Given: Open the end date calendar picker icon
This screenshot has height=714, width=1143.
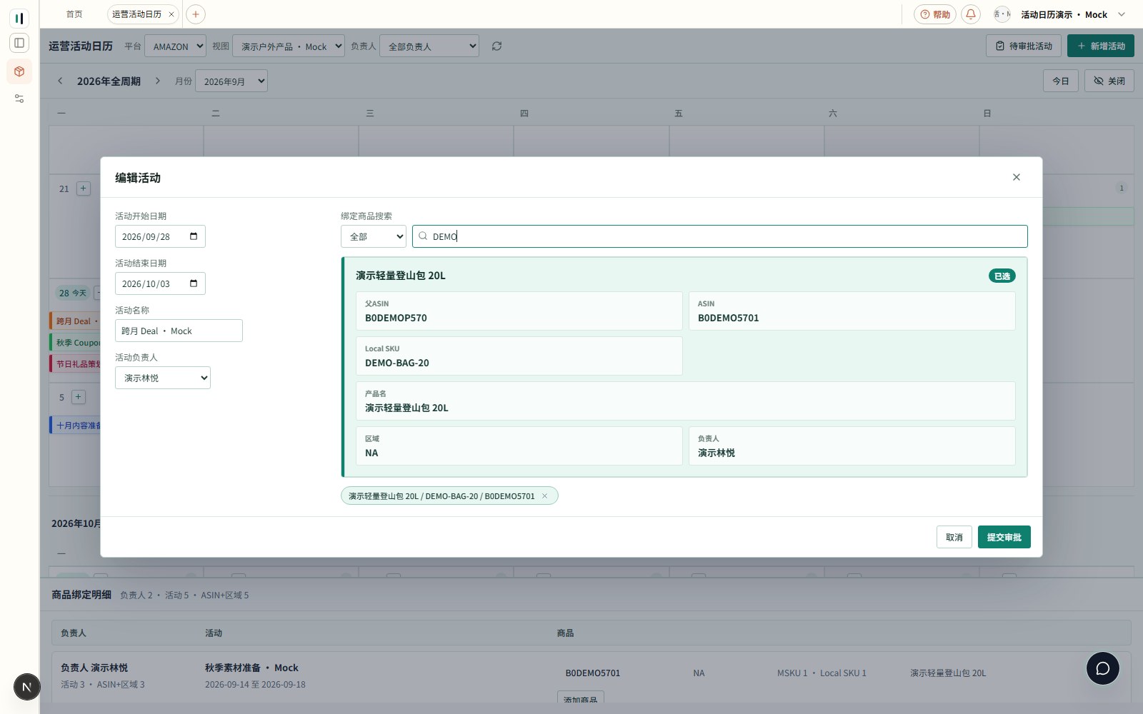Looking at the screenshot, I should click(194, 283).
